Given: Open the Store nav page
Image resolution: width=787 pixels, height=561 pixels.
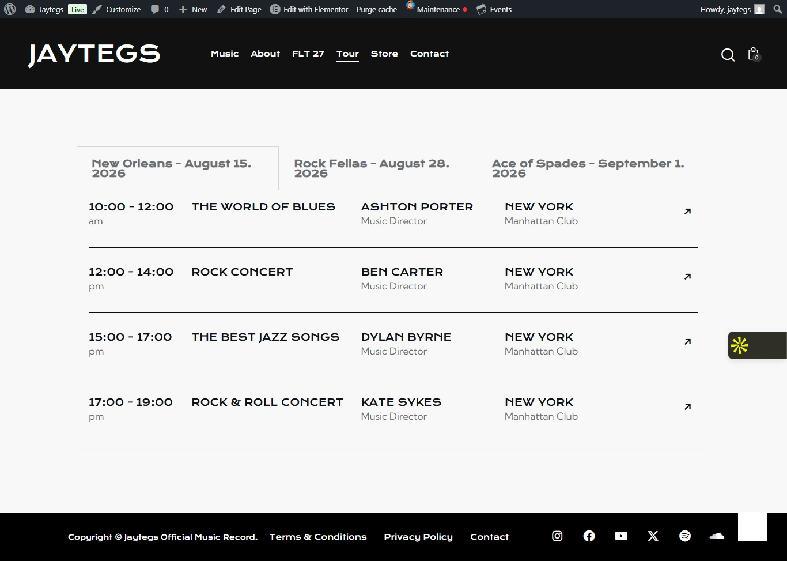Looking at the screenshot, I should [384, 54].
